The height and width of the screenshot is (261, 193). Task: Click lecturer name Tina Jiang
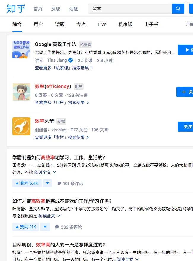57,60
